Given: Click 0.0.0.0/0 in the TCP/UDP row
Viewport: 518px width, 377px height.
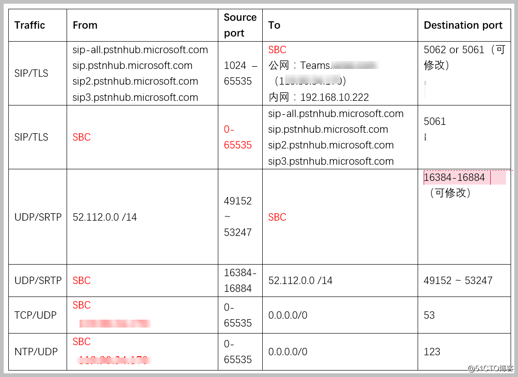Looking at the screenshot, I should 288,315.
